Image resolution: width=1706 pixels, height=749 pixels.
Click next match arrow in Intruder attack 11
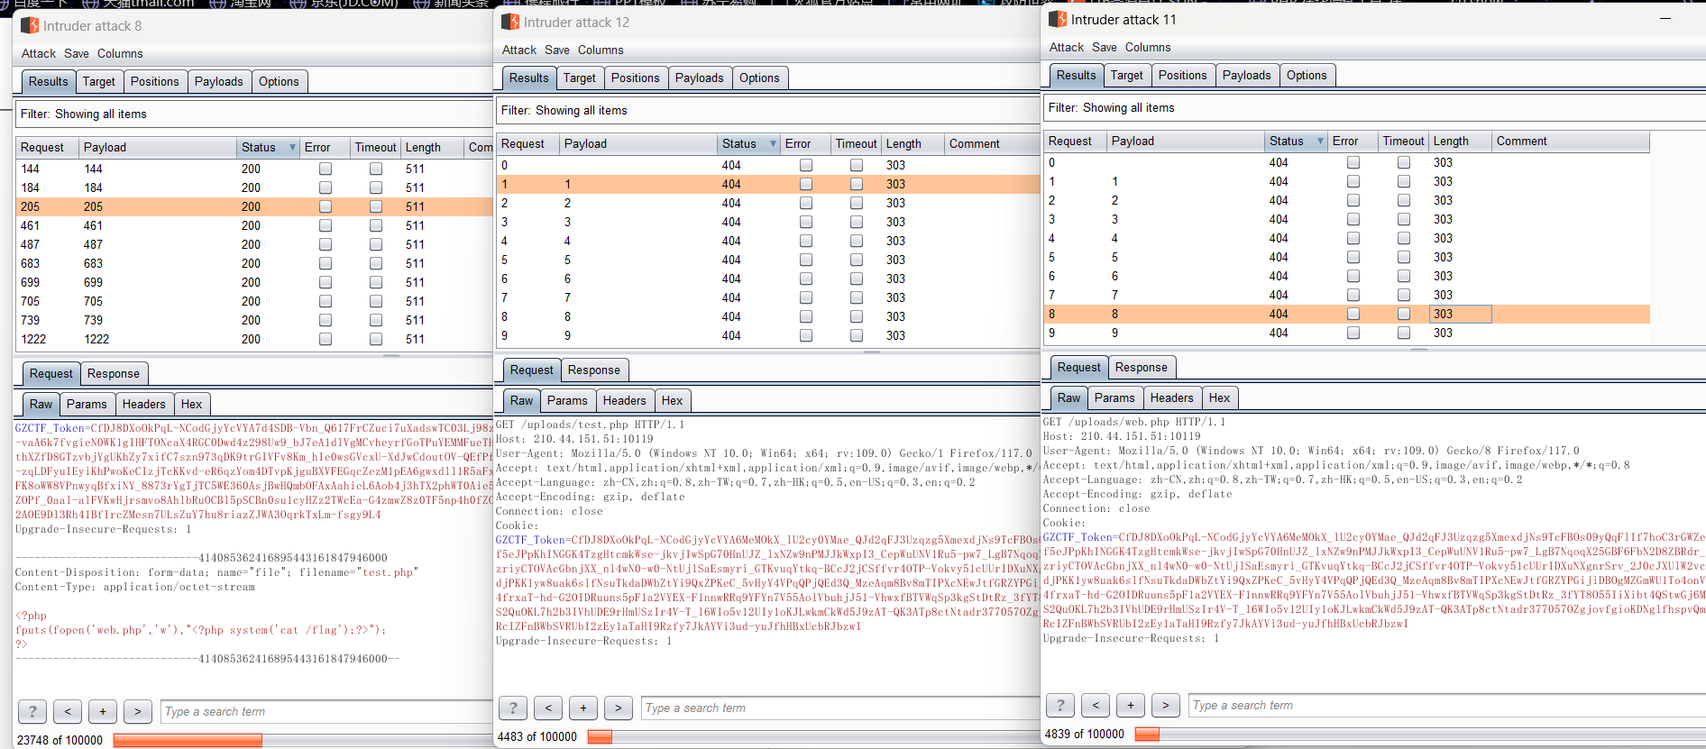coord(1166,705)
